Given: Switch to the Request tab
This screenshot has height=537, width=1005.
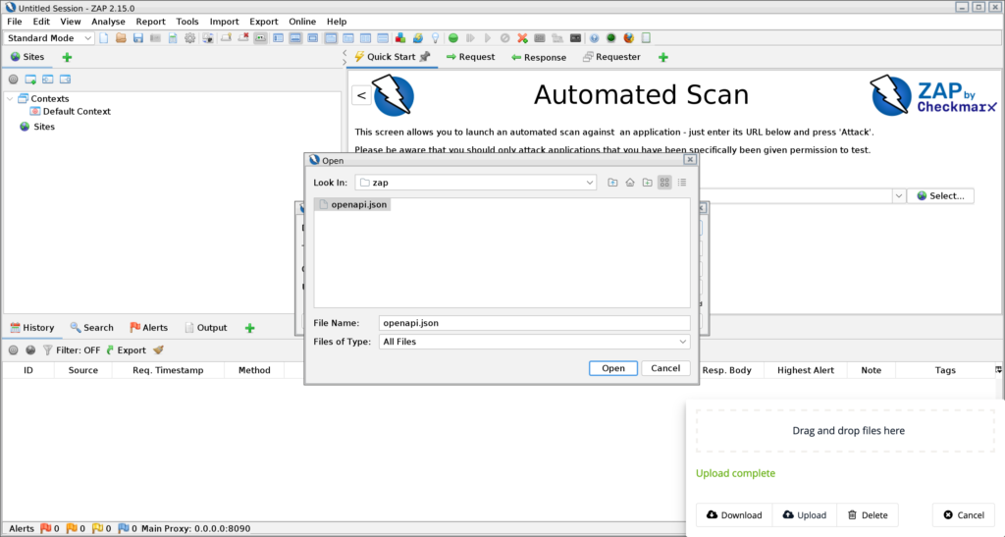Looking at the screenshot, I should [470, 57].
